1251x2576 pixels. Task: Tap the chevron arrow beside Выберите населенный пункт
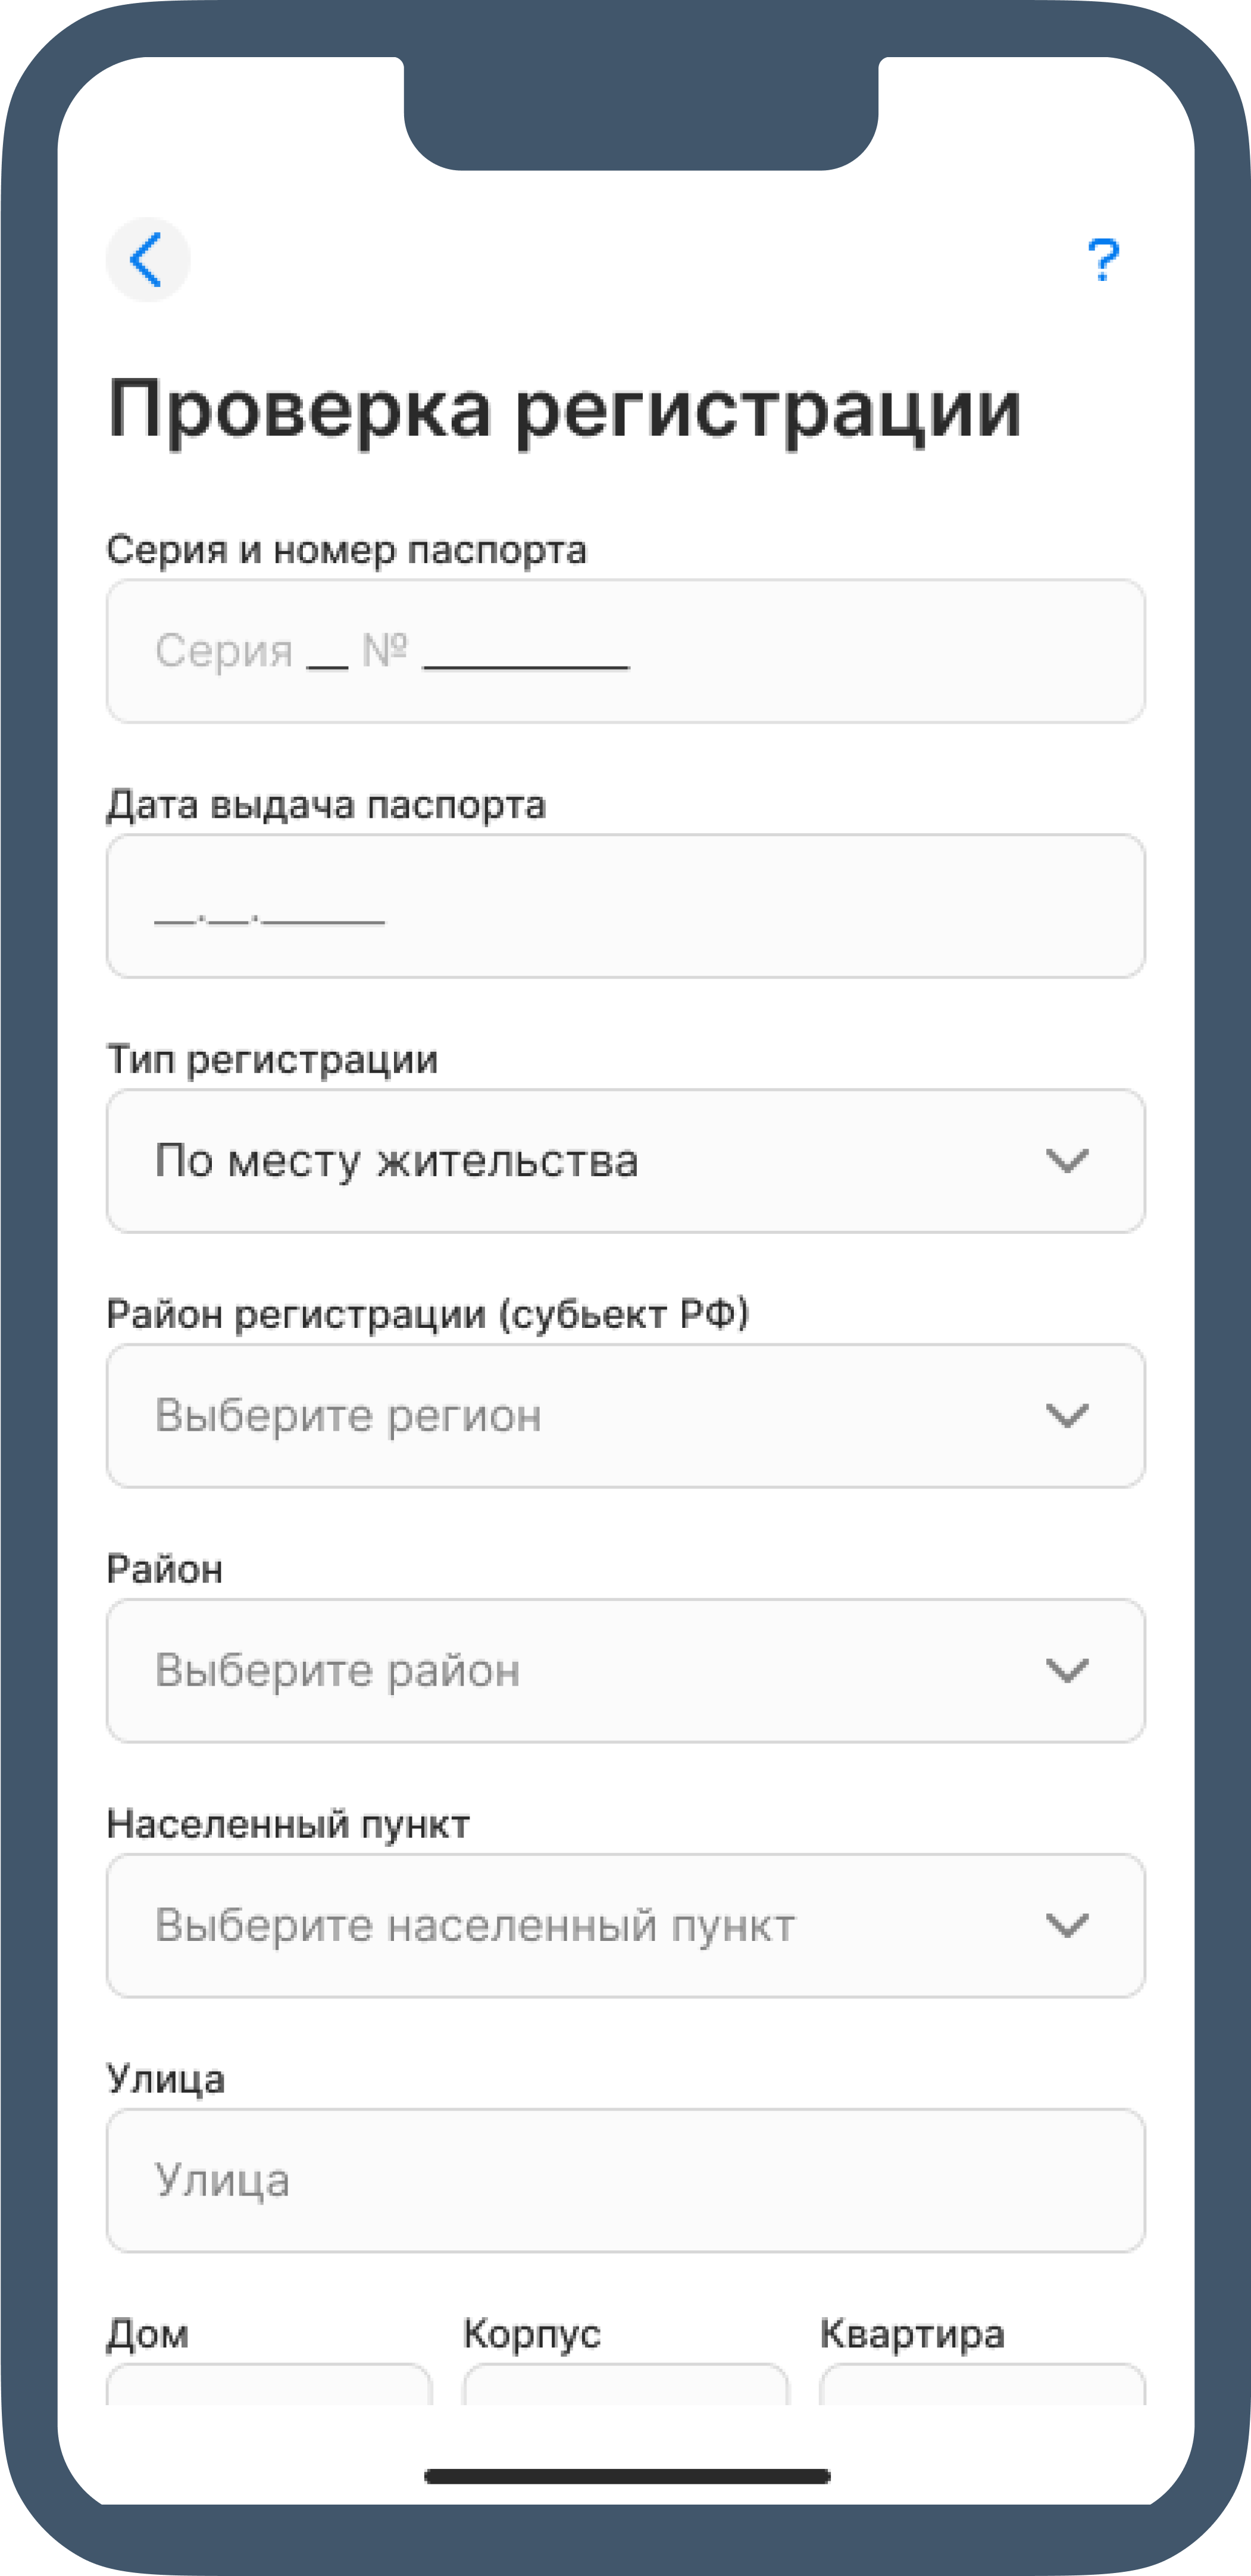[x=1066, y=1925]
